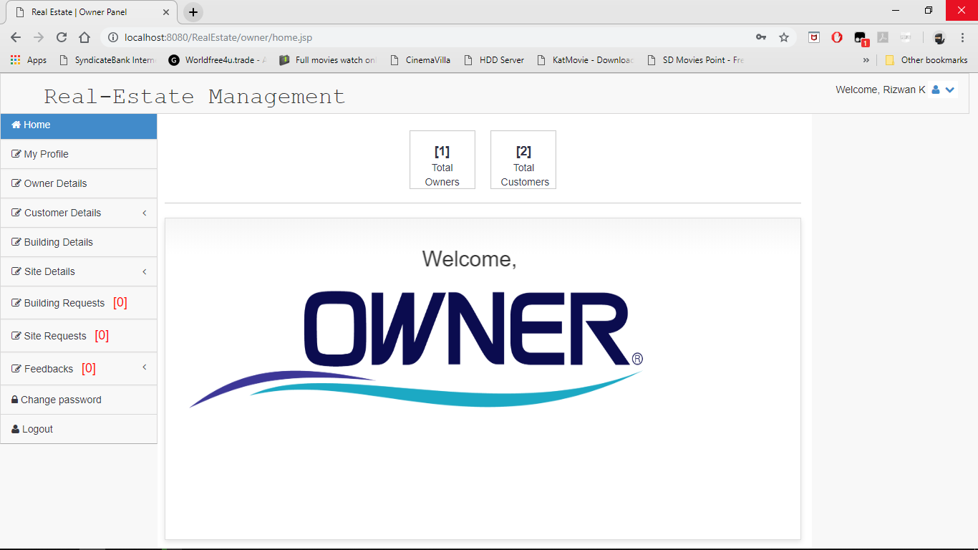Open the CinemaVilla bookmark
The height and width of the screenshot is (550, 978).
420,60
